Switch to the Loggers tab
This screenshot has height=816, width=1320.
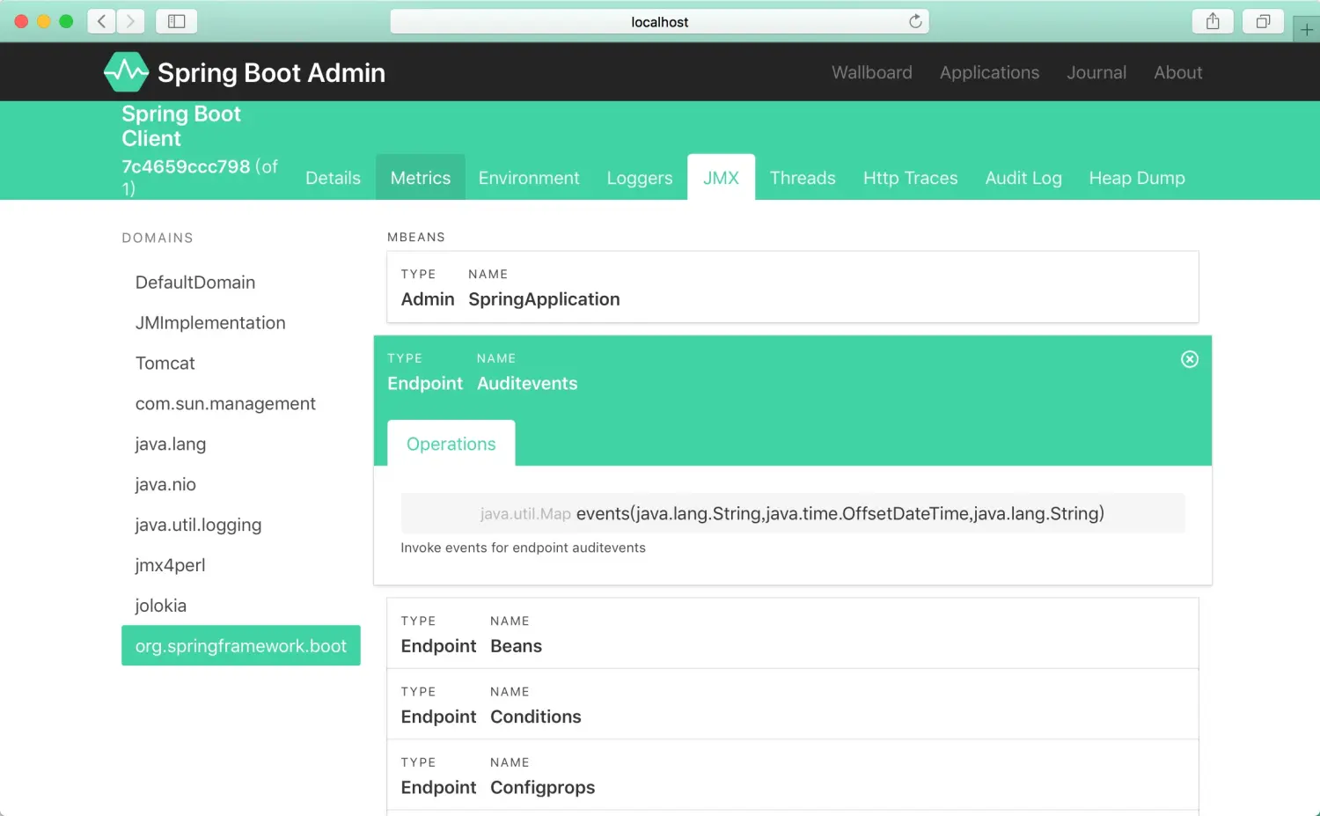[640, 178]
